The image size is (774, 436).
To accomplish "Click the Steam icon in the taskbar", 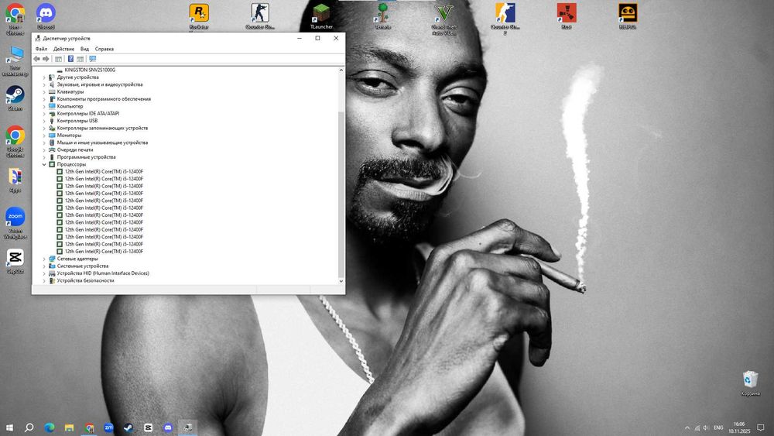I will pyautogui.click(x=128, y=427).
